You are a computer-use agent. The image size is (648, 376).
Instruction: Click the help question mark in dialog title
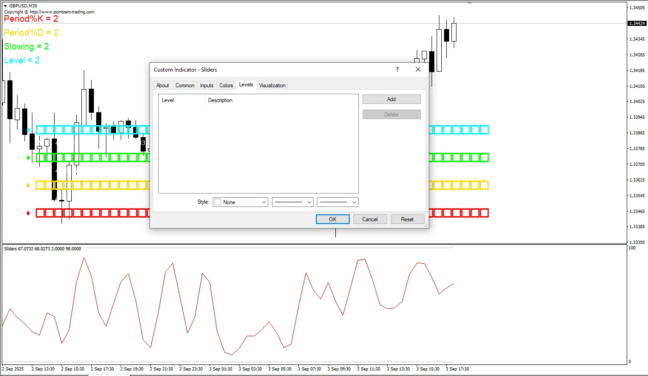pyautogui.click(x=397, y=69)
